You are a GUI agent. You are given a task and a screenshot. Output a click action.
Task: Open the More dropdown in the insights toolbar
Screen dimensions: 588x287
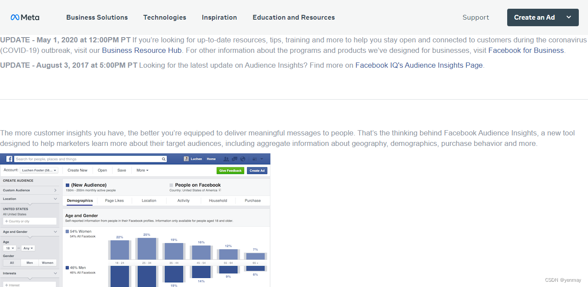click(142, 170)
